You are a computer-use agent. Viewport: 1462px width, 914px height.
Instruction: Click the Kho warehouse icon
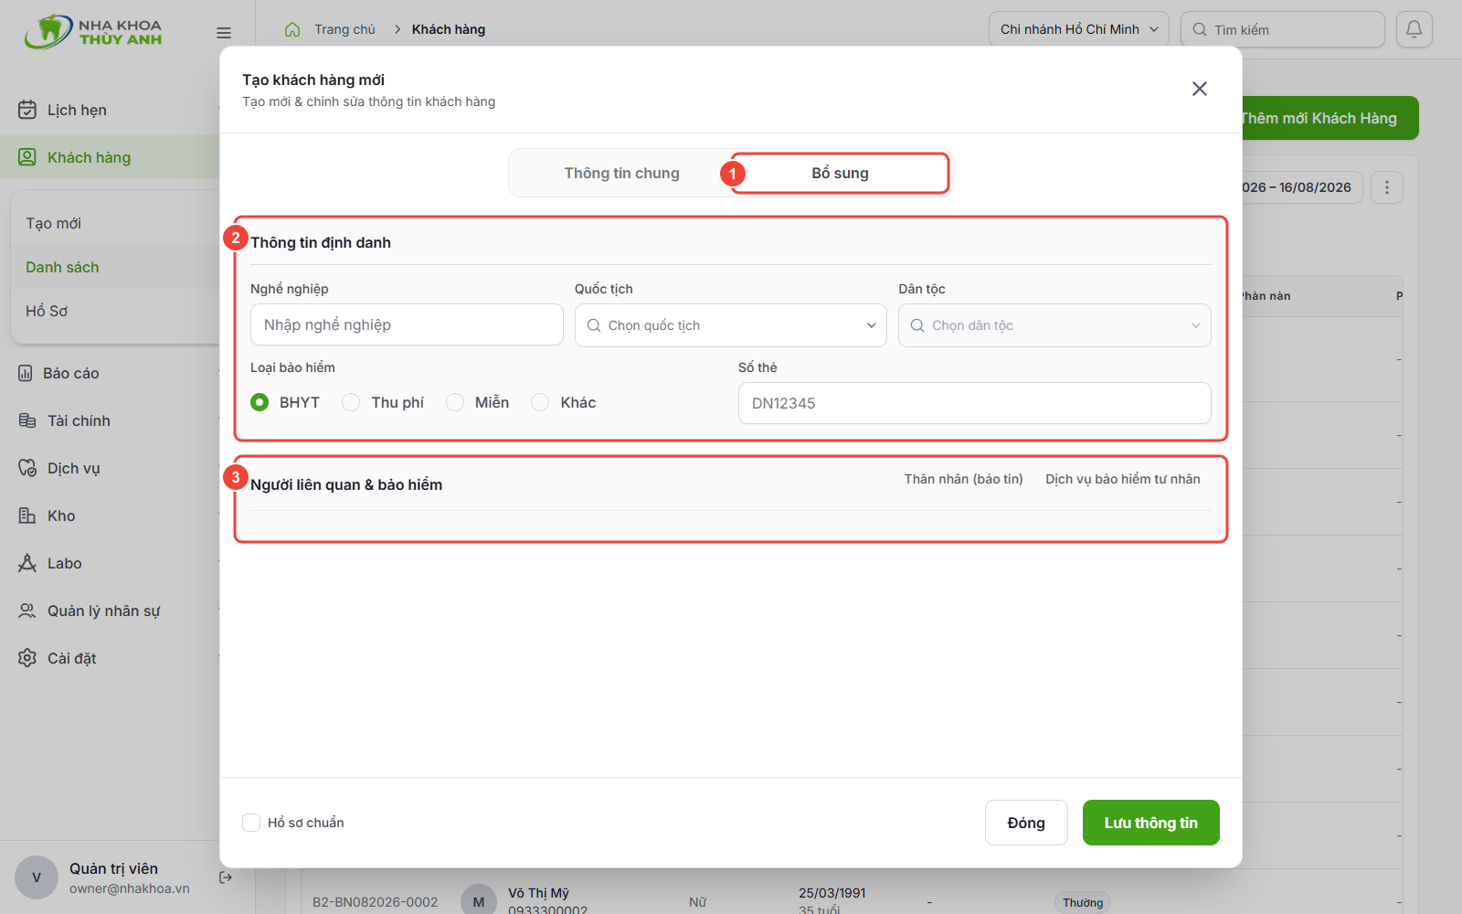[x=27, y=515]
